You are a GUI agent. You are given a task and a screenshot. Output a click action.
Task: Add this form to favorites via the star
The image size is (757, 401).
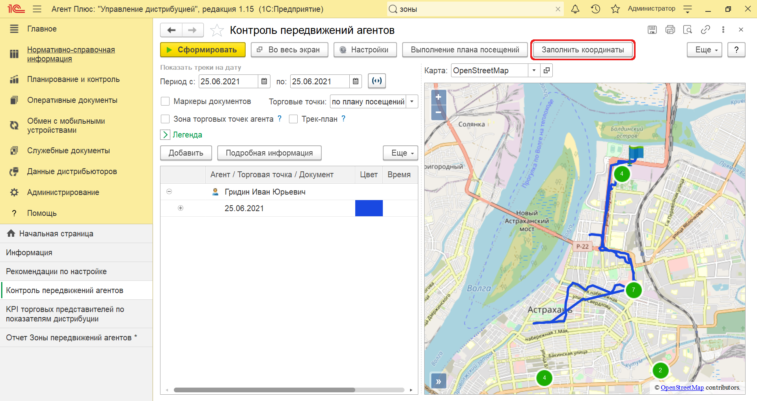tap(217, 30)
